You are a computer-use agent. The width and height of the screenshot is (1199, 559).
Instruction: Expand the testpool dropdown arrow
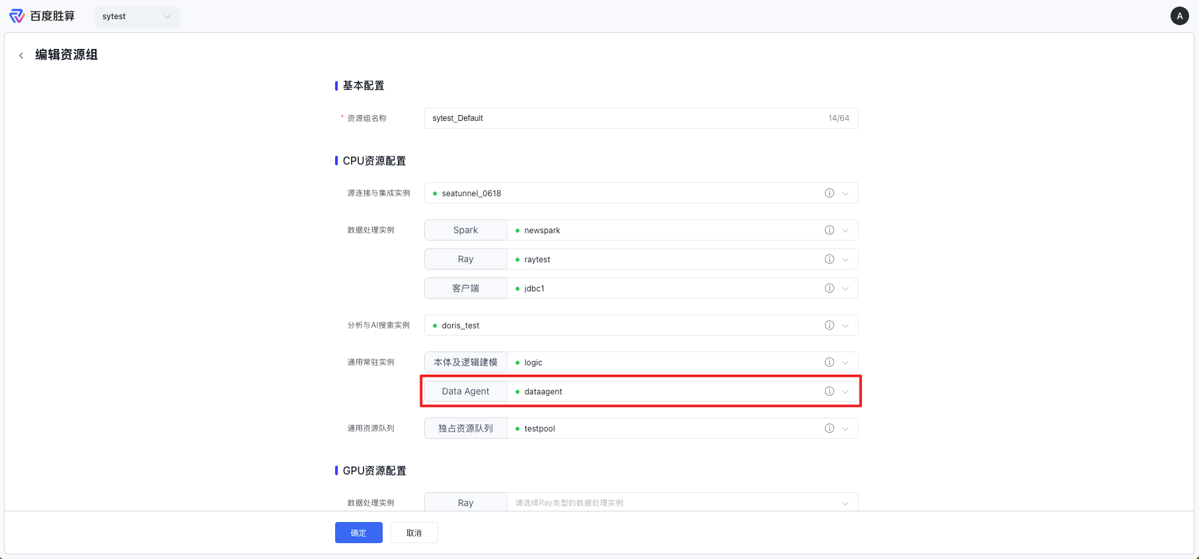pos(845,429)
